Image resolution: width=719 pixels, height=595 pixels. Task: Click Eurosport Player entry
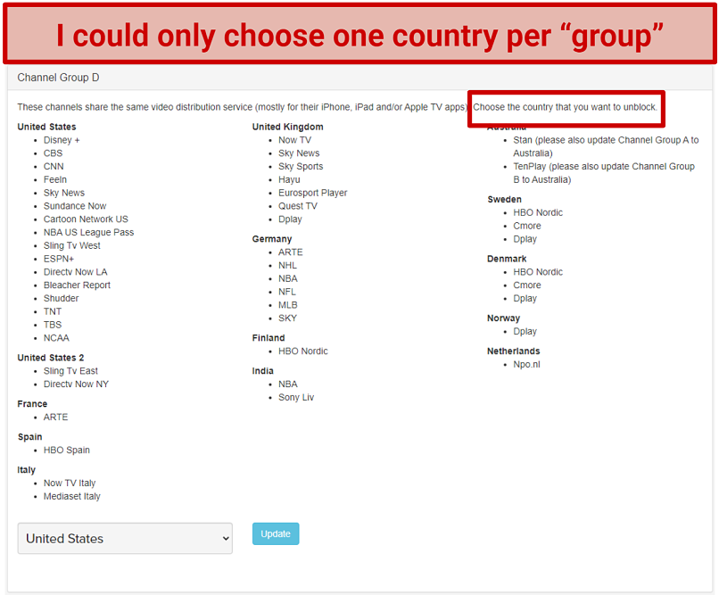313,193
